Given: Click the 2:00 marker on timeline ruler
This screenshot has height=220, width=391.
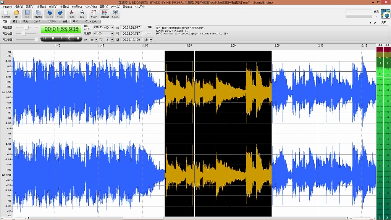Looking at the screenshot, I should point(233,46).
